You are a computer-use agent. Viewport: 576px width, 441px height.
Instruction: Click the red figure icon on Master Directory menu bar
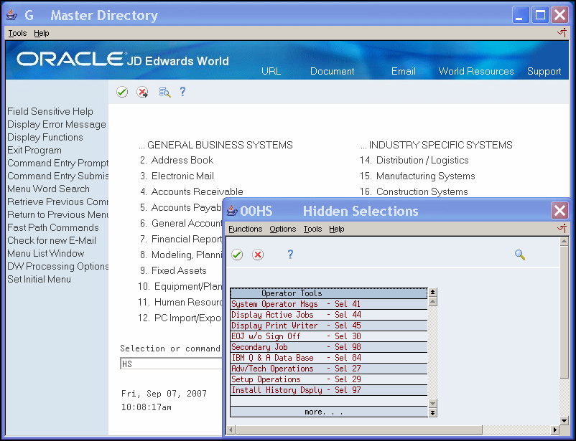coord(562,33)
